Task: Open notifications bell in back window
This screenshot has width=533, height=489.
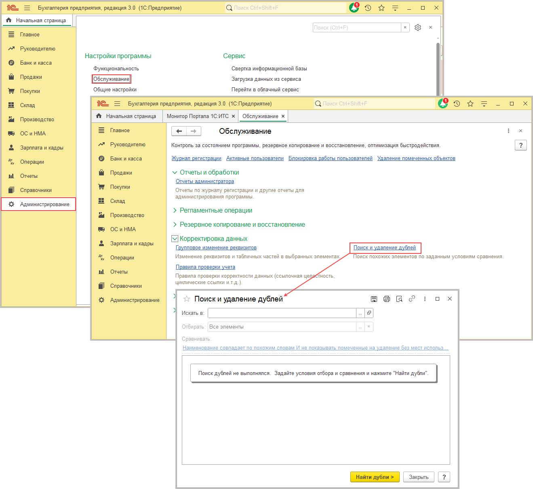Action: pyautogui.click(x=354, y=8)
